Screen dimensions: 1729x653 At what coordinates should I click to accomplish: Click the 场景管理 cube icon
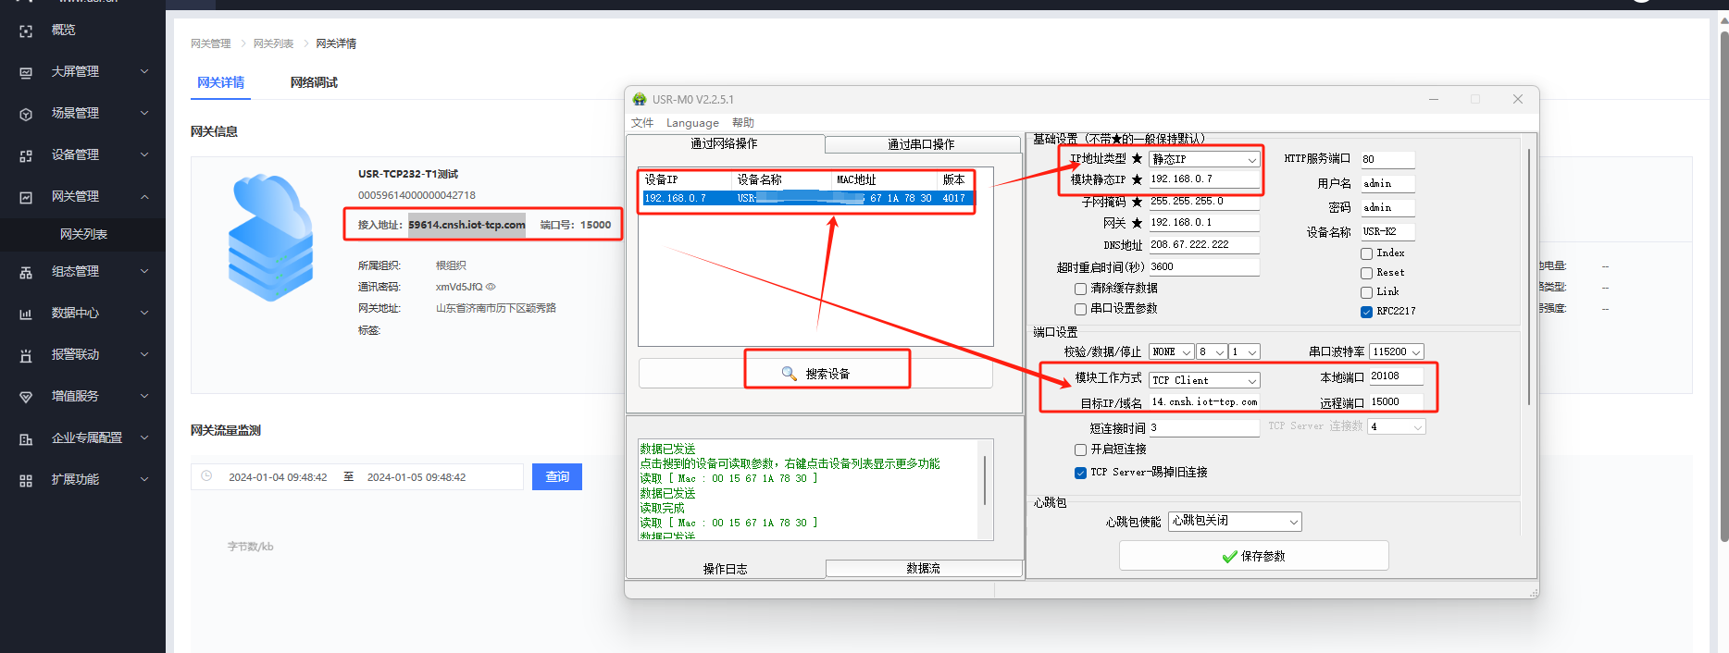click(x=26, y=114)
